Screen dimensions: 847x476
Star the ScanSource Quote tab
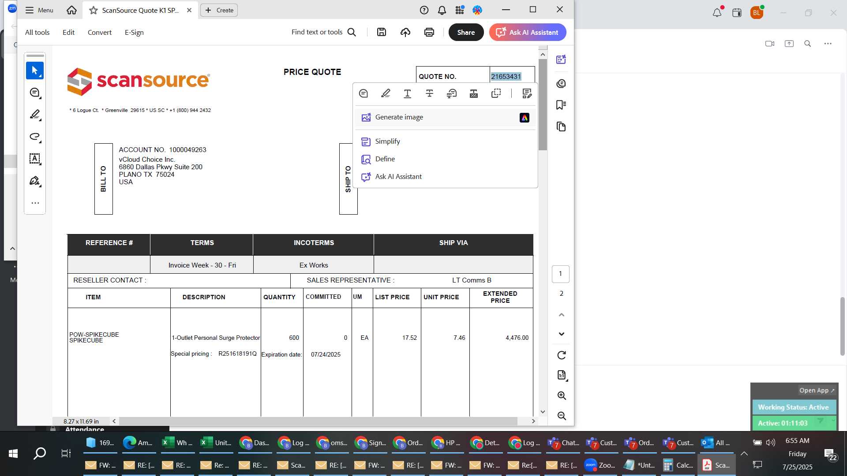pyautogui.click(x=94, y=10)
